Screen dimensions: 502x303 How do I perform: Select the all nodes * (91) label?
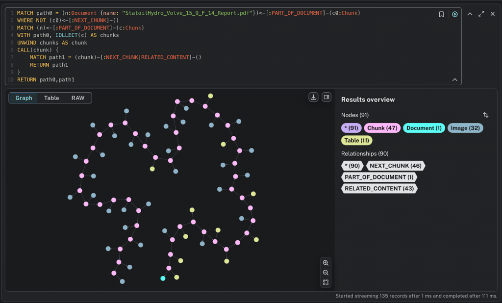pyautogui.click(x=351, y=128)
